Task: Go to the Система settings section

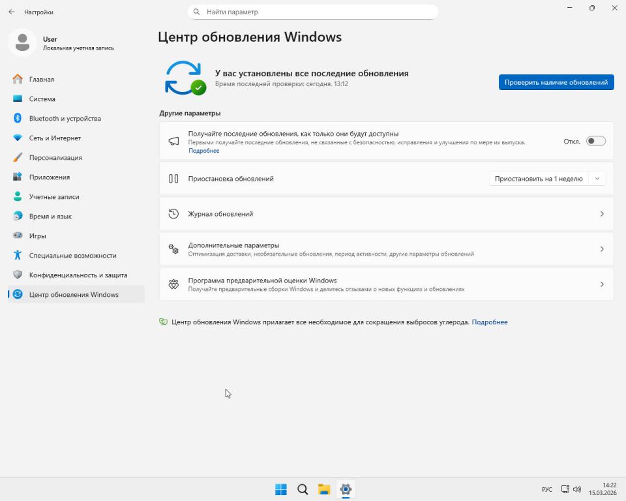Action: pos(42,99)
